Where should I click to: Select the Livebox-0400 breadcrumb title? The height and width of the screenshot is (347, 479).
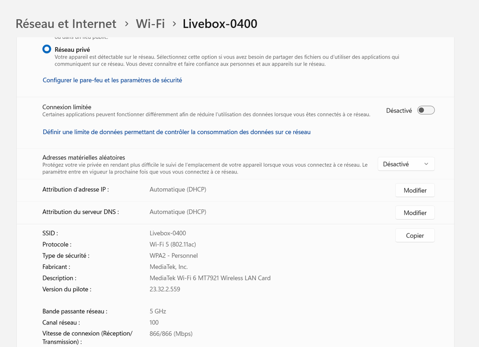(x=220, y=23)
